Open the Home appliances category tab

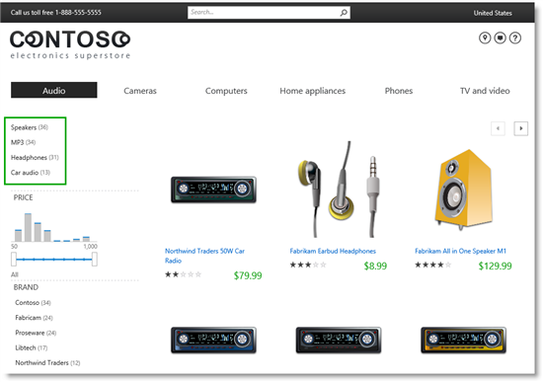pyautogui.click(x=312, y=91)
